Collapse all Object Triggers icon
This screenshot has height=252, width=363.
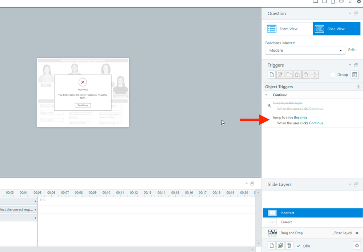pos(358,87)
